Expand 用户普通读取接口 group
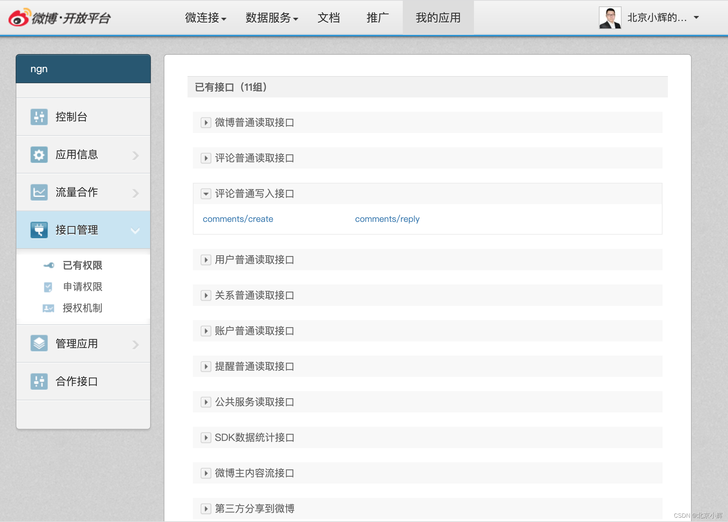This screenshot has width=728, height=522. (x=206, y=260)
